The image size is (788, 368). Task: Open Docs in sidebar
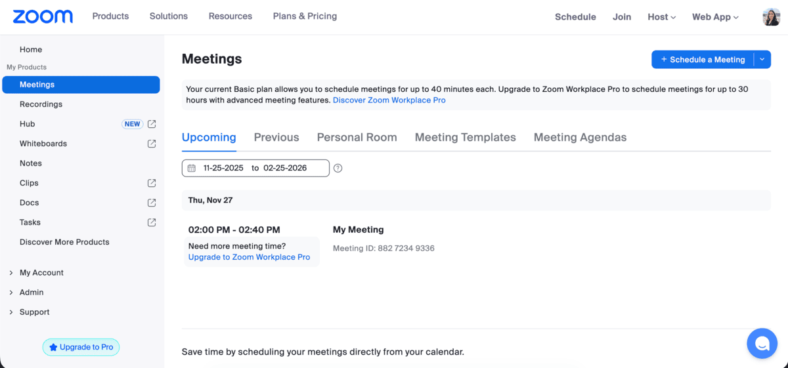pos(30,203)
